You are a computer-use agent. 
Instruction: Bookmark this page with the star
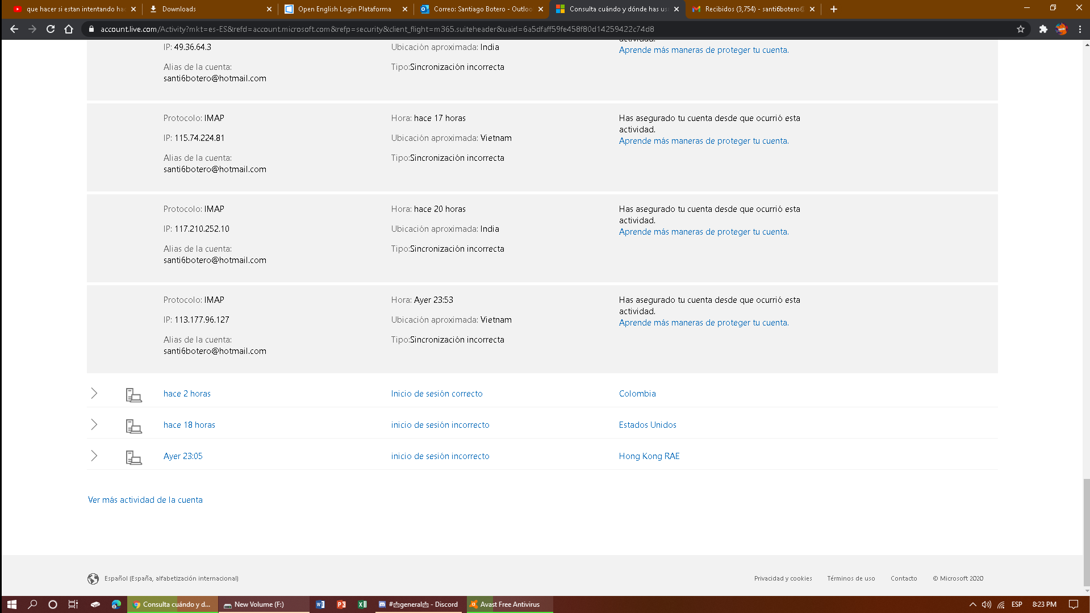(1021, 29)
